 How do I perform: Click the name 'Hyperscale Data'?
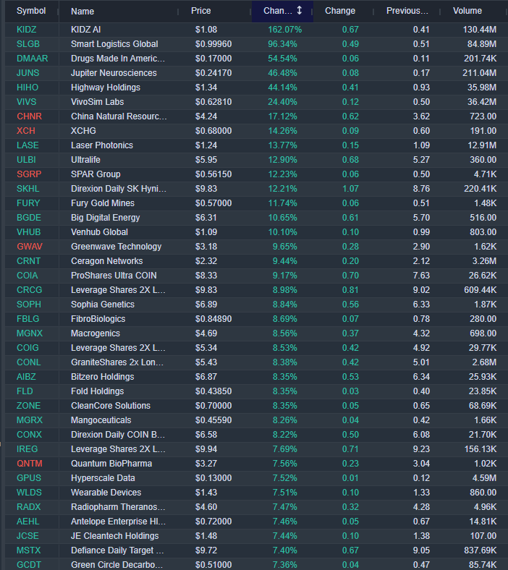click(103, 478)
